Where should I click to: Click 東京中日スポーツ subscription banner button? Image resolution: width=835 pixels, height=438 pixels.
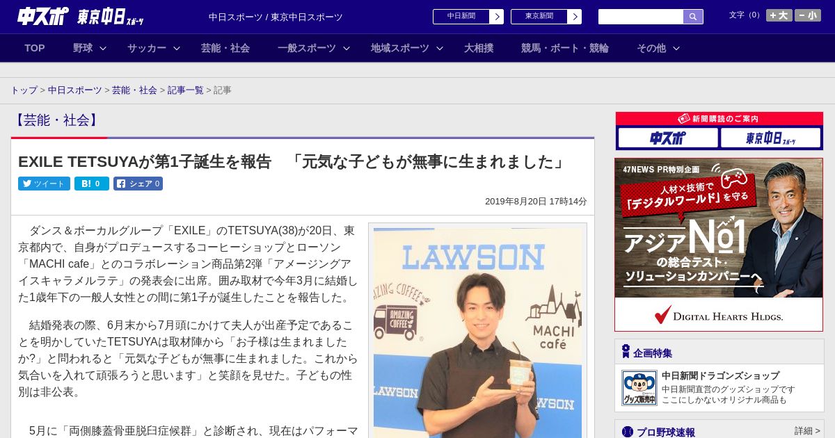(770, 138)
